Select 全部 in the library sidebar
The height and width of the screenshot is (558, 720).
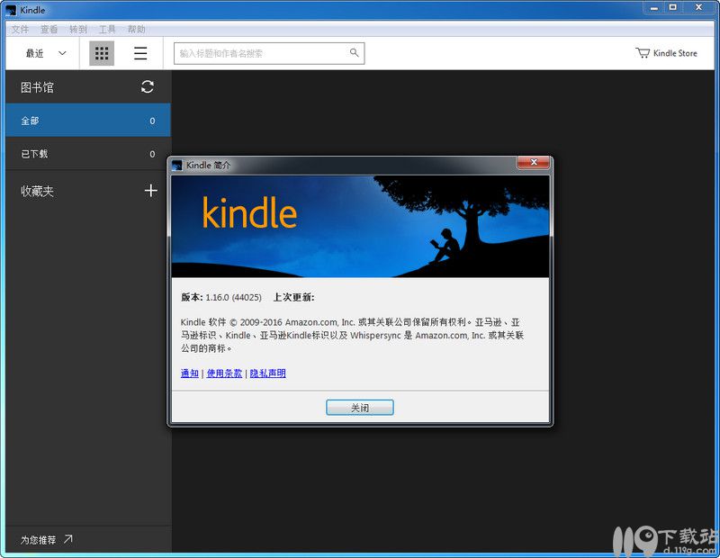(88, 121)
